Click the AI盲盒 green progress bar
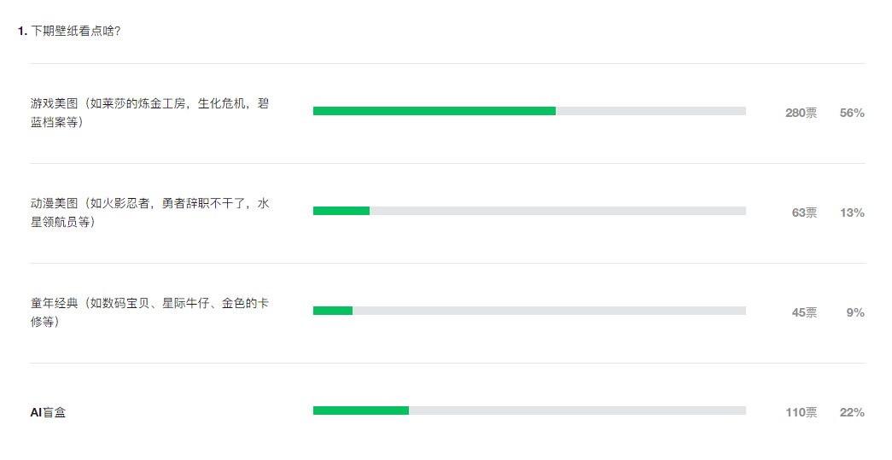This screenshot has width=892, height=460. point(361,411)
